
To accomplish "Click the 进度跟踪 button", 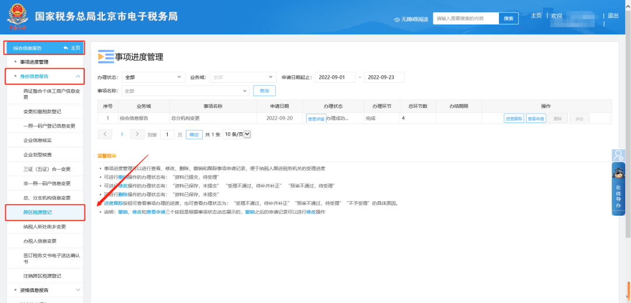I will pyautogui.click(x=514, y=118).
